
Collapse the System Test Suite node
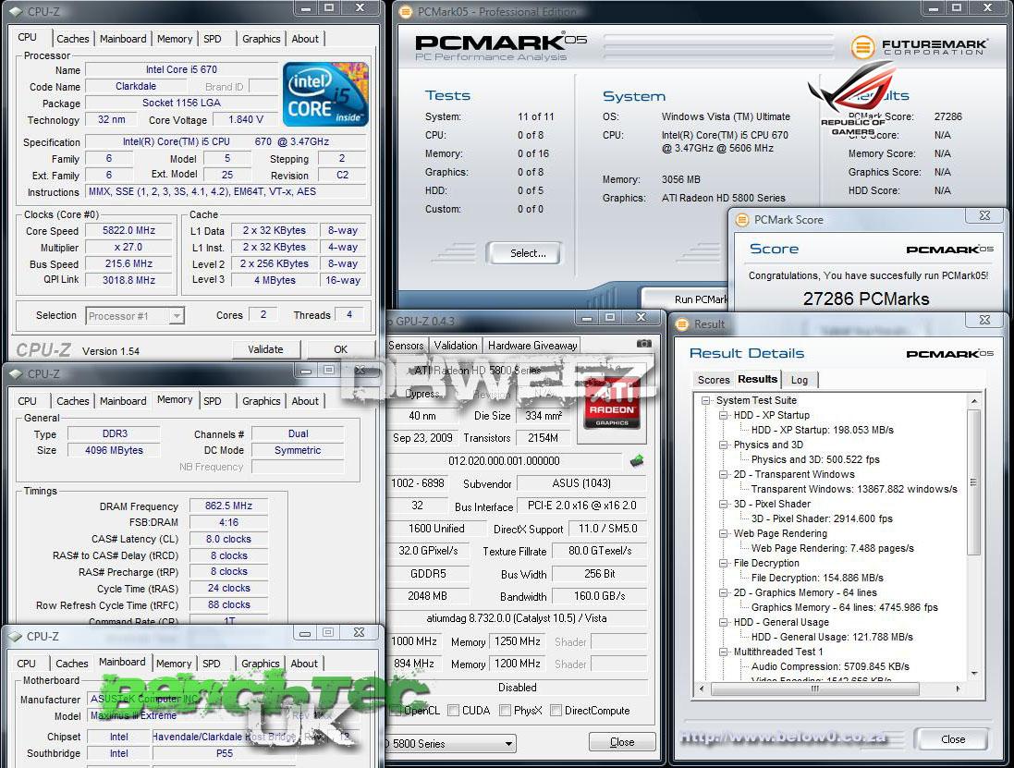pyautogui.click(x=706, y=400)
